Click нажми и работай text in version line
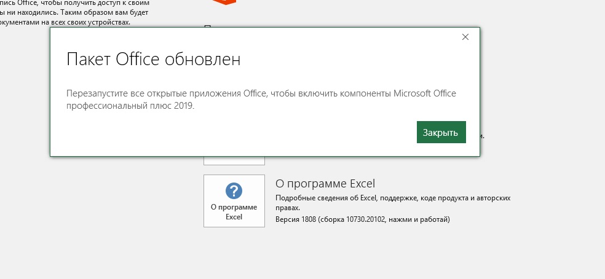 coord(425,219)
